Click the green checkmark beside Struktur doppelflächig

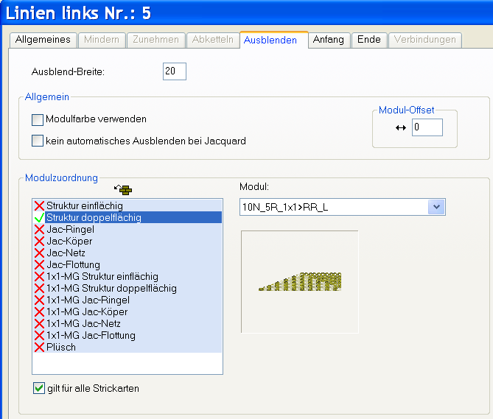tap(39, 217)
